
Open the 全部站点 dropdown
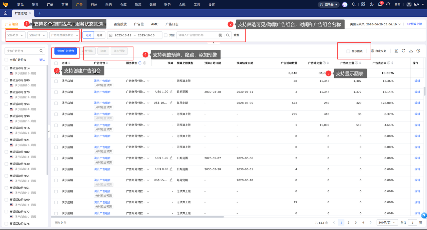15,35
